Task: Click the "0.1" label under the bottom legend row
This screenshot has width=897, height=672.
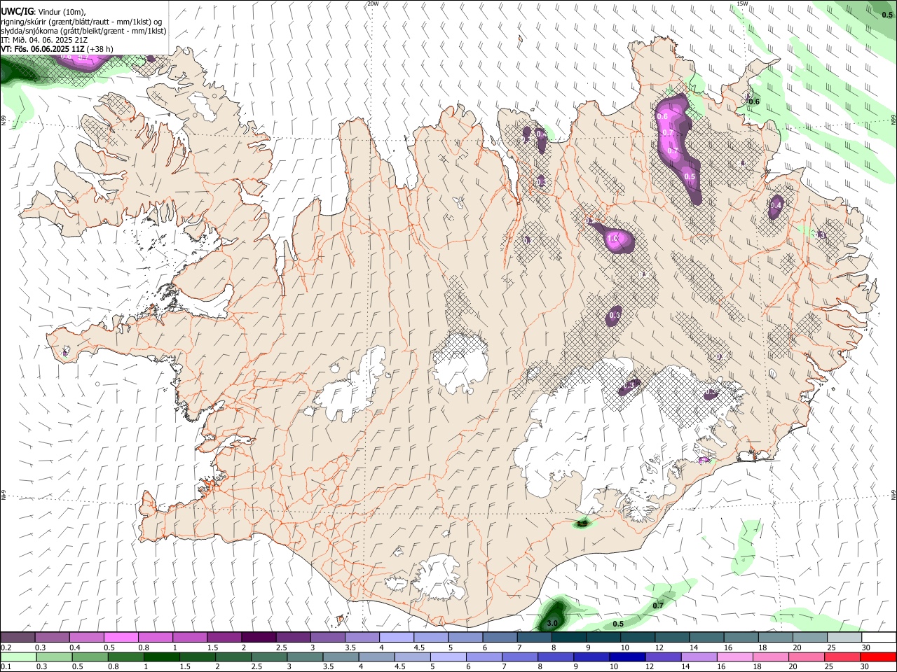Action: (6, 667)
